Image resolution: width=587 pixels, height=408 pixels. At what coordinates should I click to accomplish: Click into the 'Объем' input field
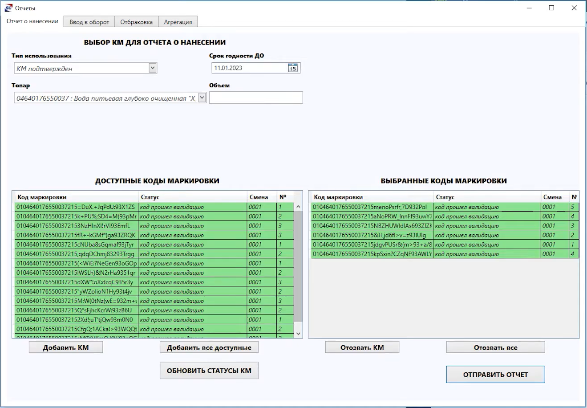[x=256, y=98]
